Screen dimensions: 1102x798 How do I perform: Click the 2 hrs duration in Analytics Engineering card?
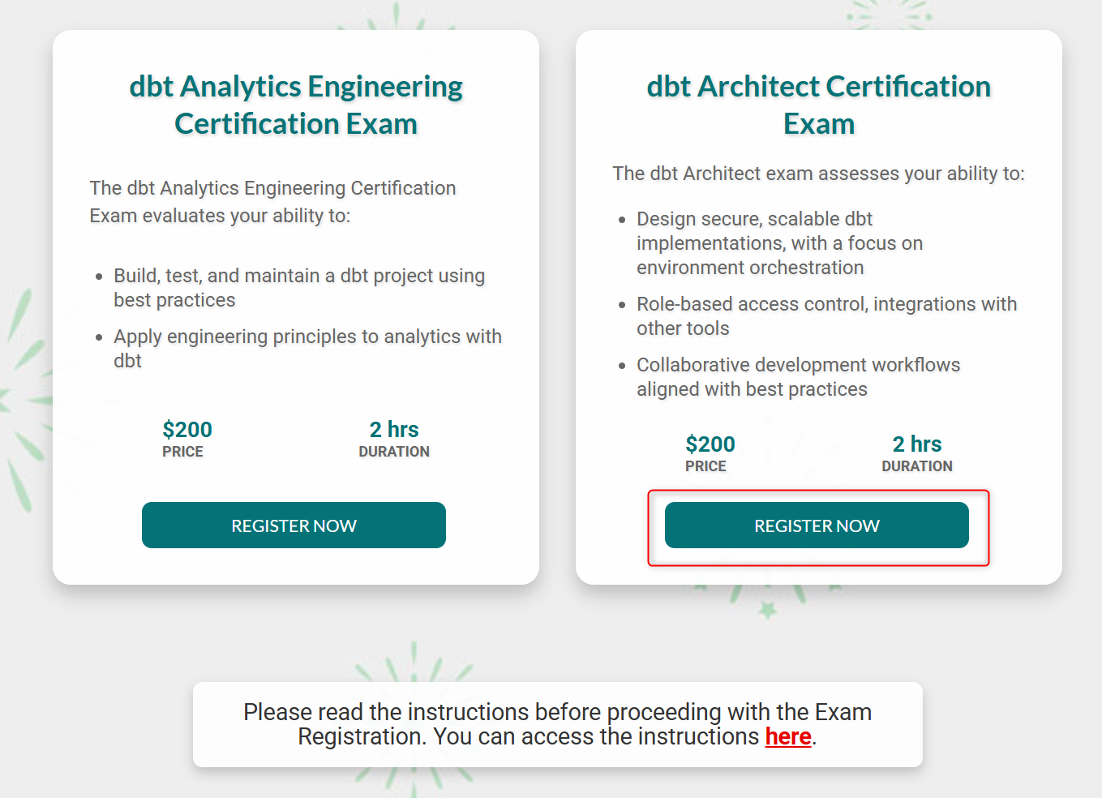tap(394, 429)
